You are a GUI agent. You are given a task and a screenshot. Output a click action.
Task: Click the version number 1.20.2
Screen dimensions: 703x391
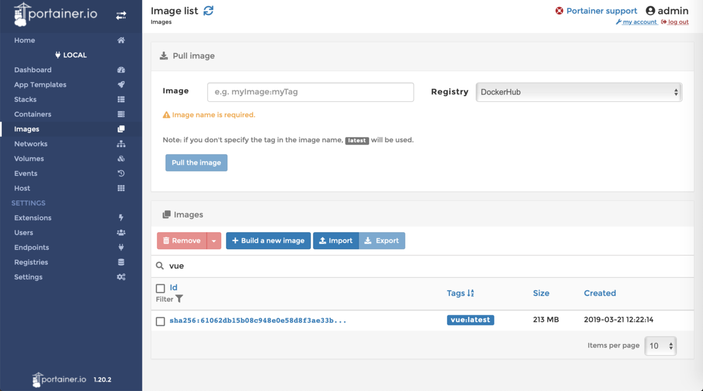coord(103,380)
